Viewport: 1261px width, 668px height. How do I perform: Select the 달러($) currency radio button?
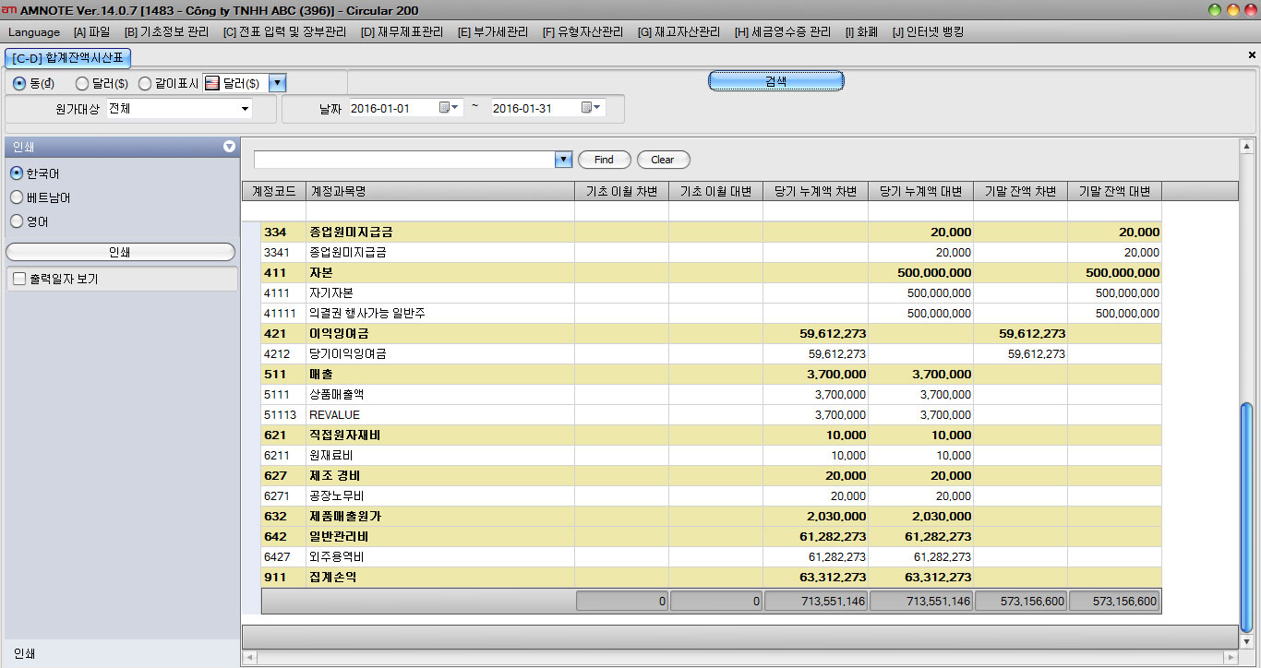point(82,83)
